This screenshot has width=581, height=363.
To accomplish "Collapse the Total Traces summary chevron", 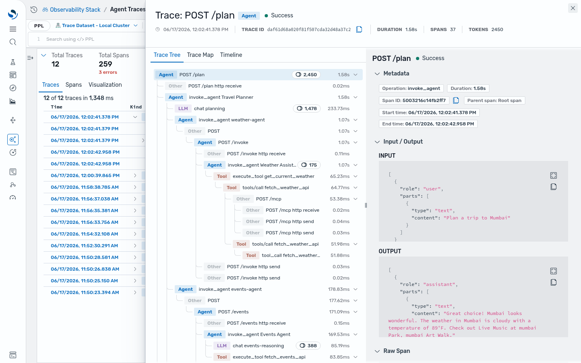I will coord(44,55).
